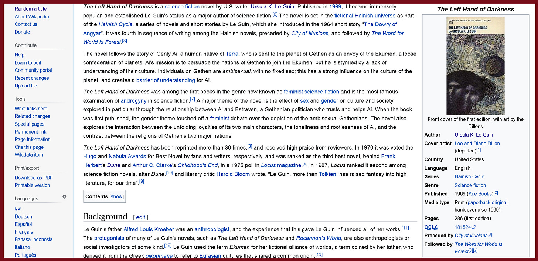Click Cite this page
538x261 pixels.
[29, 147]
